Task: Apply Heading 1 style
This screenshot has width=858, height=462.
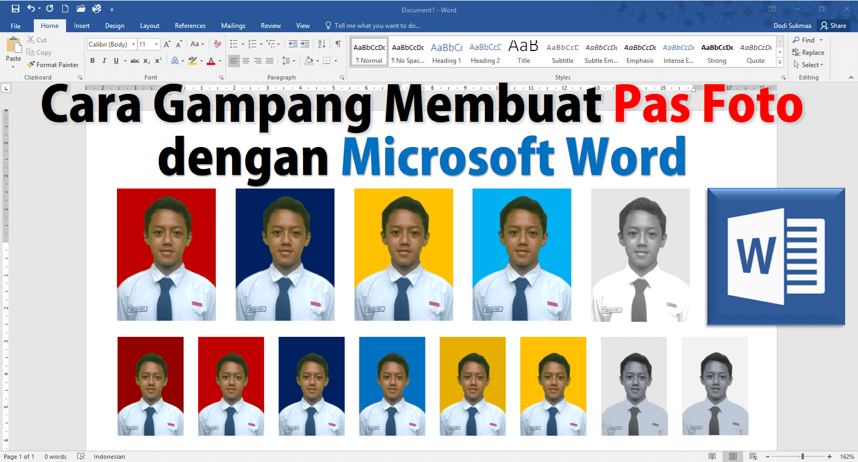Action: (x=446, y=53)
